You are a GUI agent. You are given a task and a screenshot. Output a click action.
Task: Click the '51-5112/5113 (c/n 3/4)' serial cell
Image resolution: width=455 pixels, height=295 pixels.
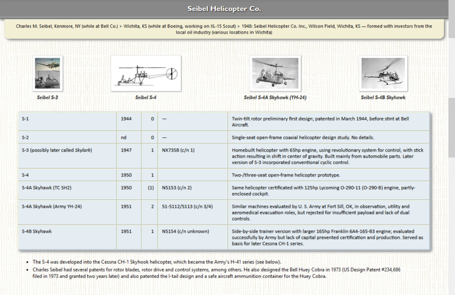point(193,212)
